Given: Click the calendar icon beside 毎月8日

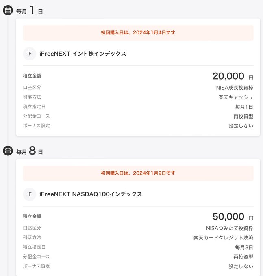Looking at the screenshot, I should 8,151.
